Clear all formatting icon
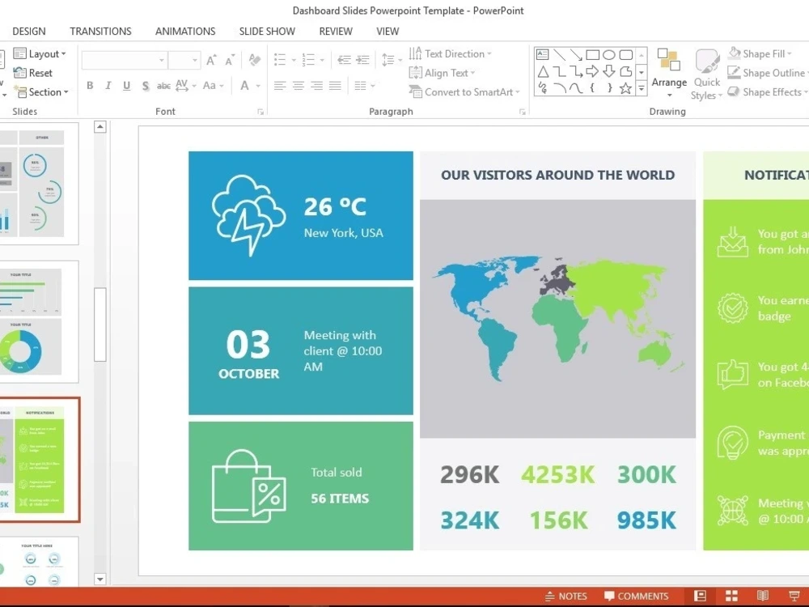This screenshot has width=809, height=607. 254,60
